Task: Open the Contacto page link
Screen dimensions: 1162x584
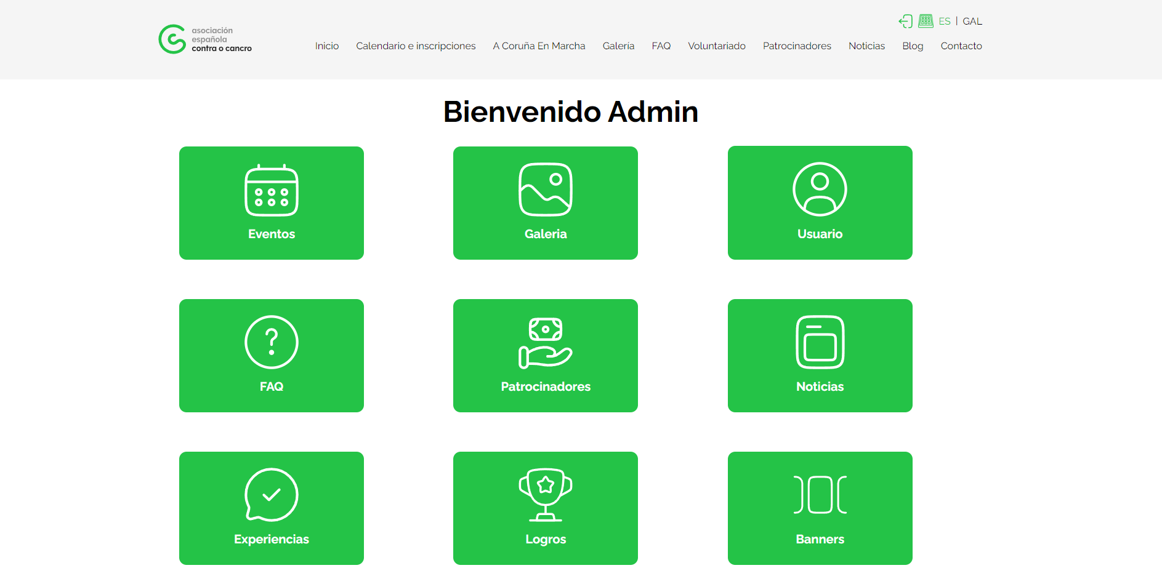Action: click(961, 46)
